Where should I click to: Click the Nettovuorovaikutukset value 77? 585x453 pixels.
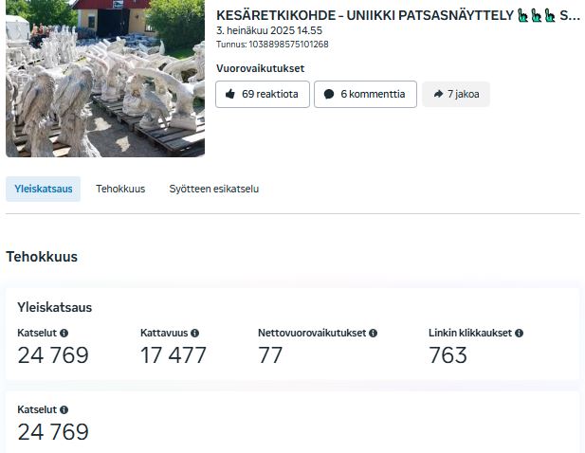[270, 355]
